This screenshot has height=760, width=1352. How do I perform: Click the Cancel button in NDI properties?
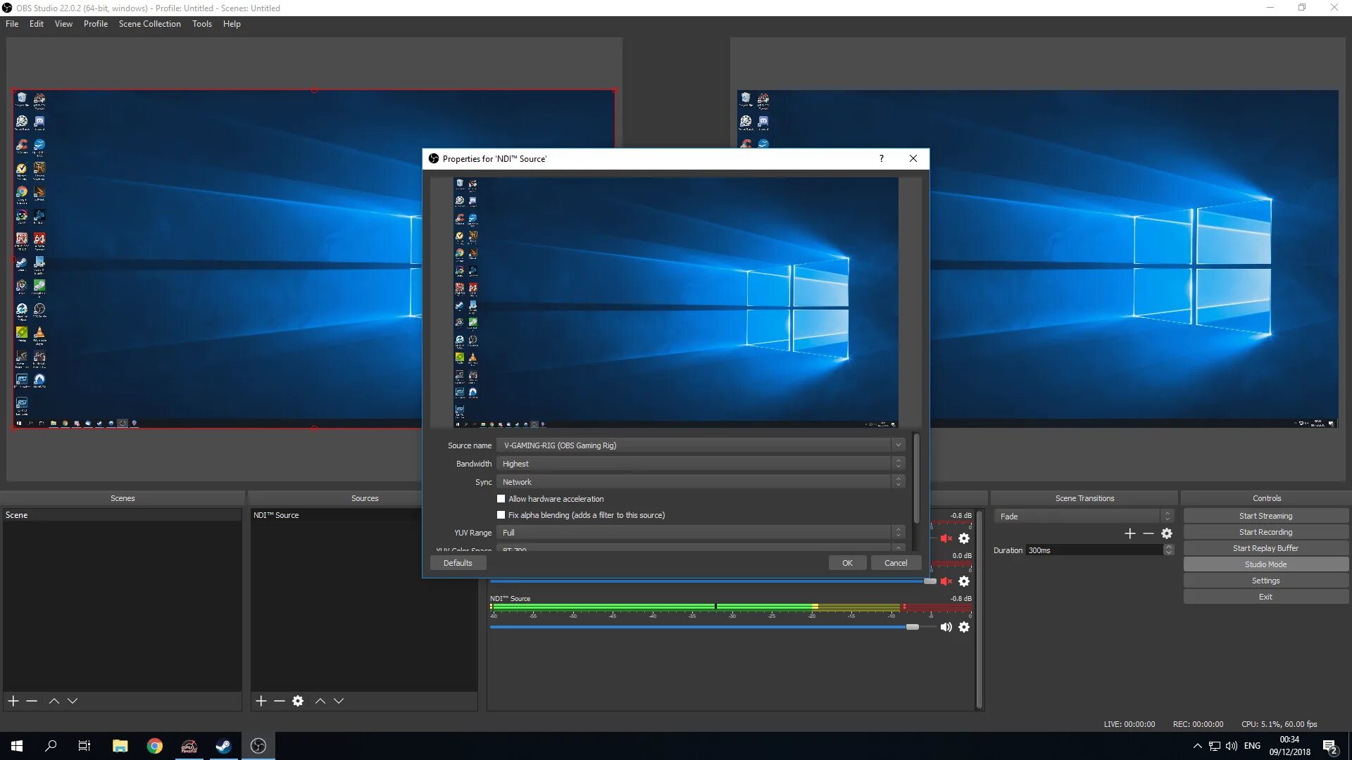(x=894, y=562)
